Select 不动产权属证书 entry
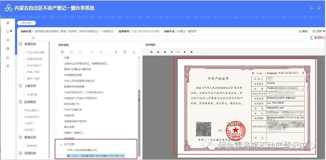This screenshot has height=160, width=326. (73, 110)
